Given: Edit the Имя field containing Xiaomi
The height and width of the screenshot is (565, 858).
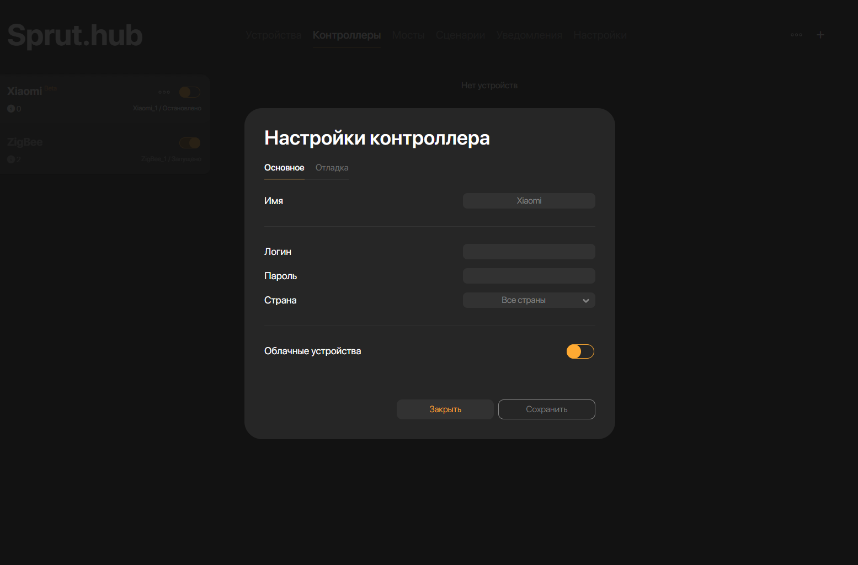Looking at the screenshot, I should click(529, 201).
